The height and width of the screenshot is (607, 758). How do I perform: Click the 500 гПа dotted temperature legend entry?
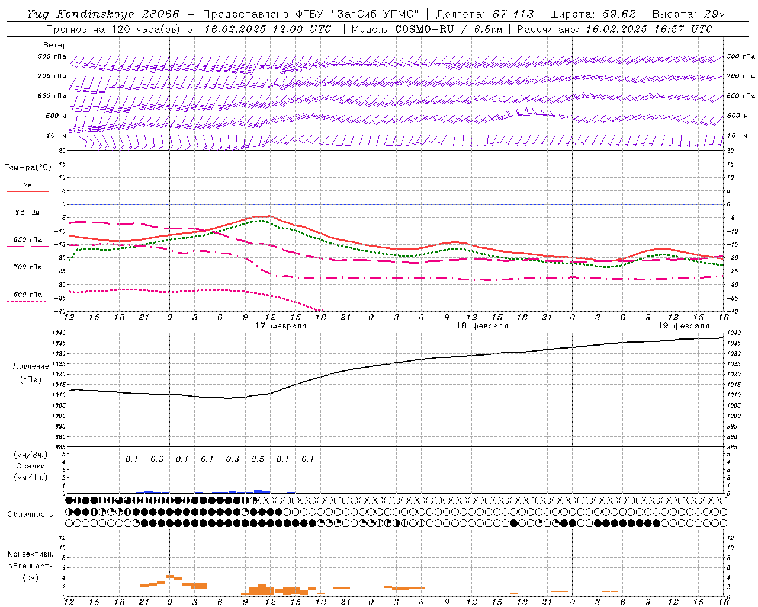coord(27,295)
